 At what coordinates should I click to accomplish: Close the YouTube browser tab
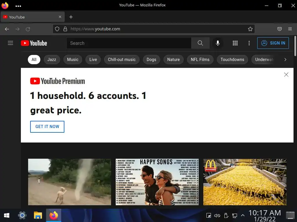point(60,17)
